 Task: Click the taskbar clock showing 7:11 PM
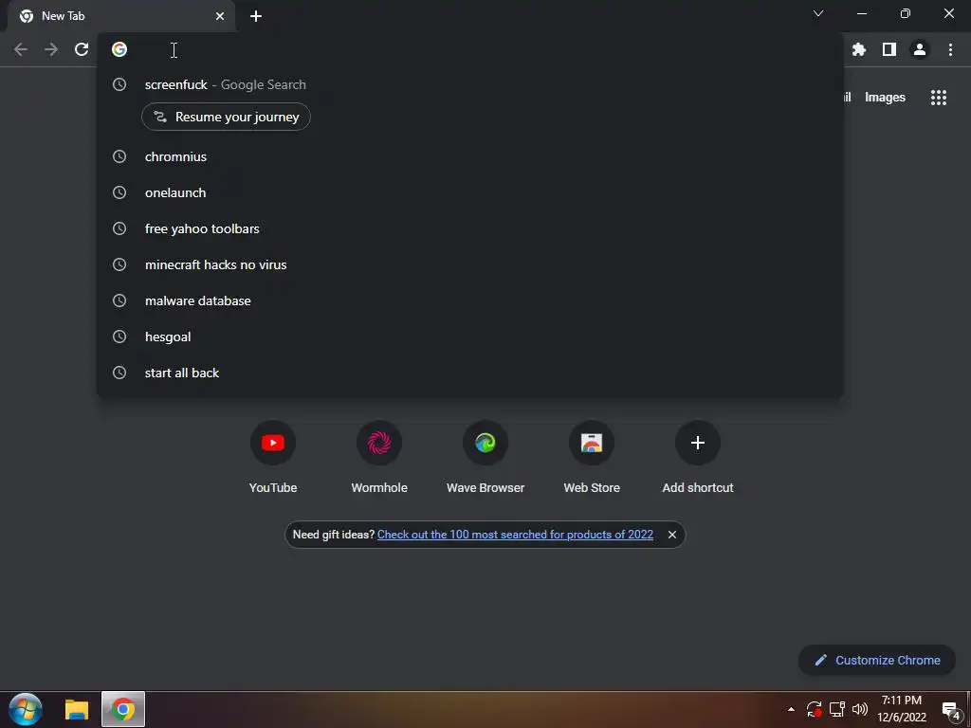pos(902,709)
